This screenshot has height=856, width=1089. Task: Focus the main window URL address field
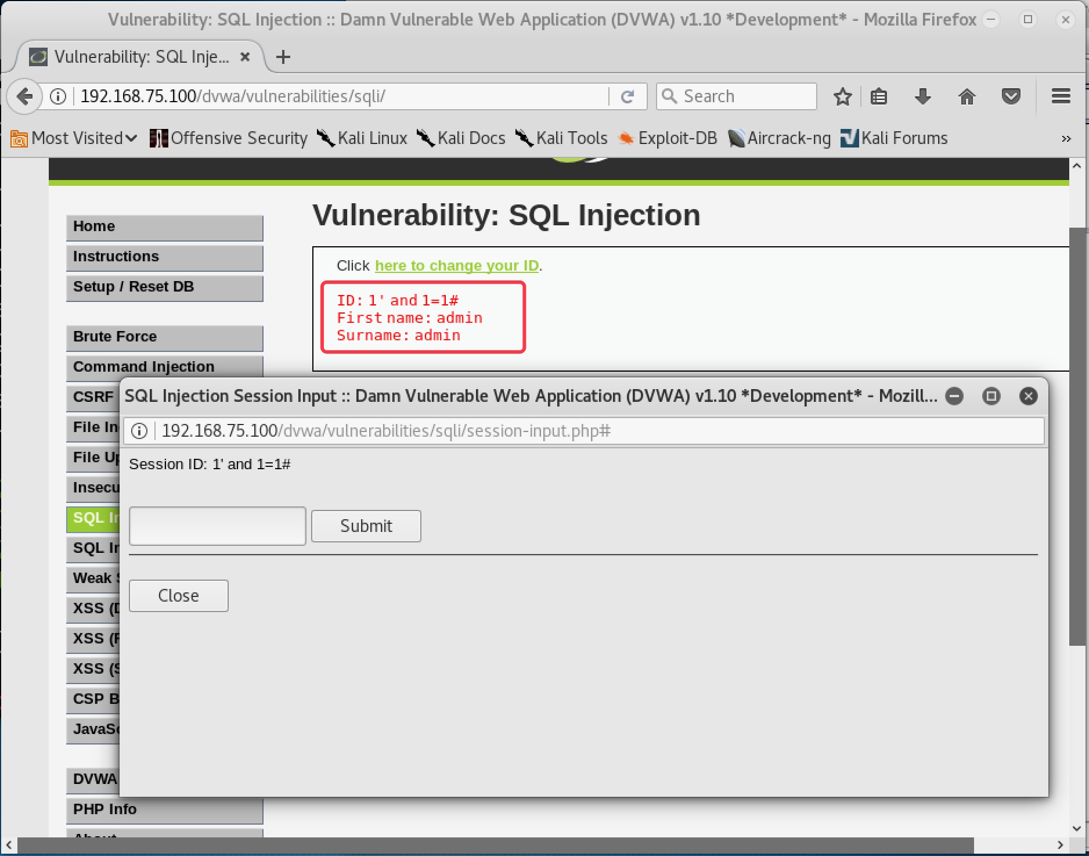342,96
